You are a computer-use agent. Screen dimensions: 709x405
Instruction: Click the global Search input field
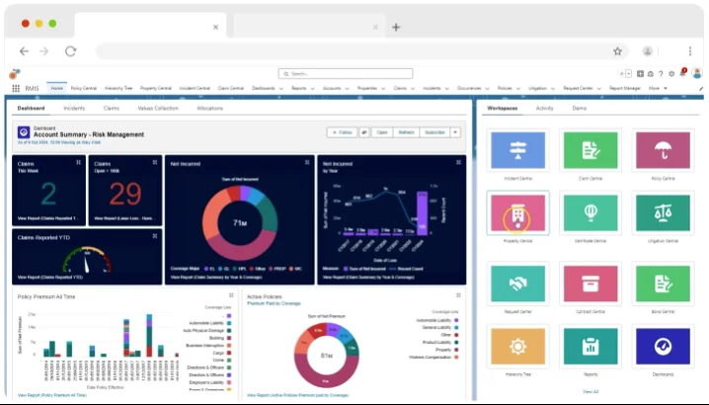[x=346, y=74]
